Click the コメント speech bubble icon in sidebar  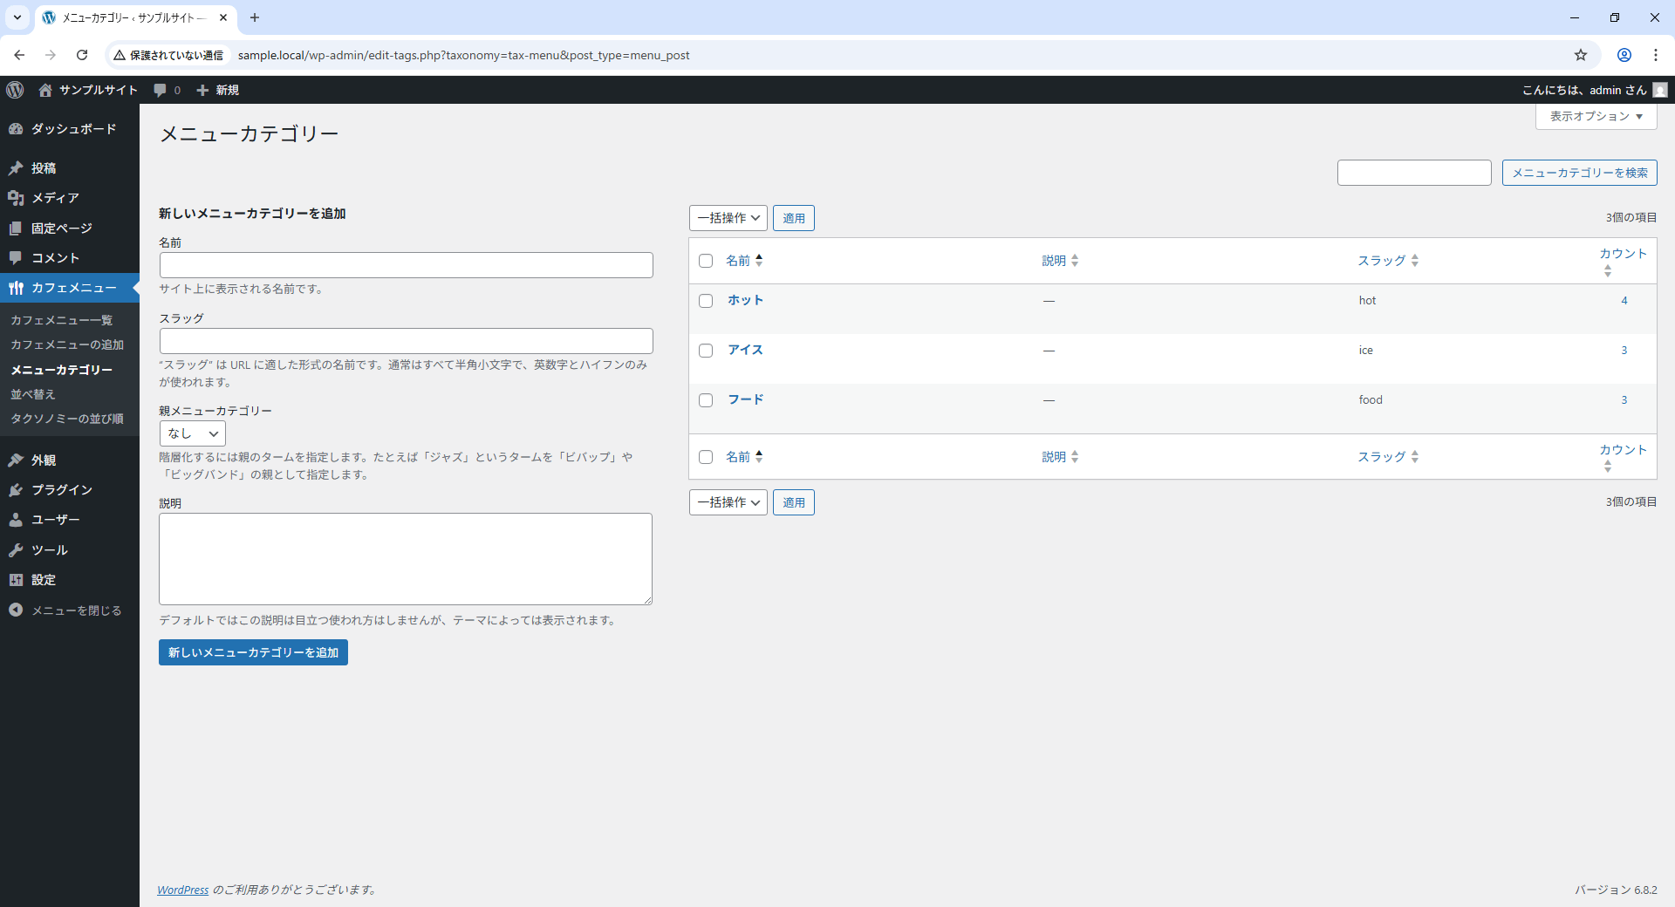[16, 258]
